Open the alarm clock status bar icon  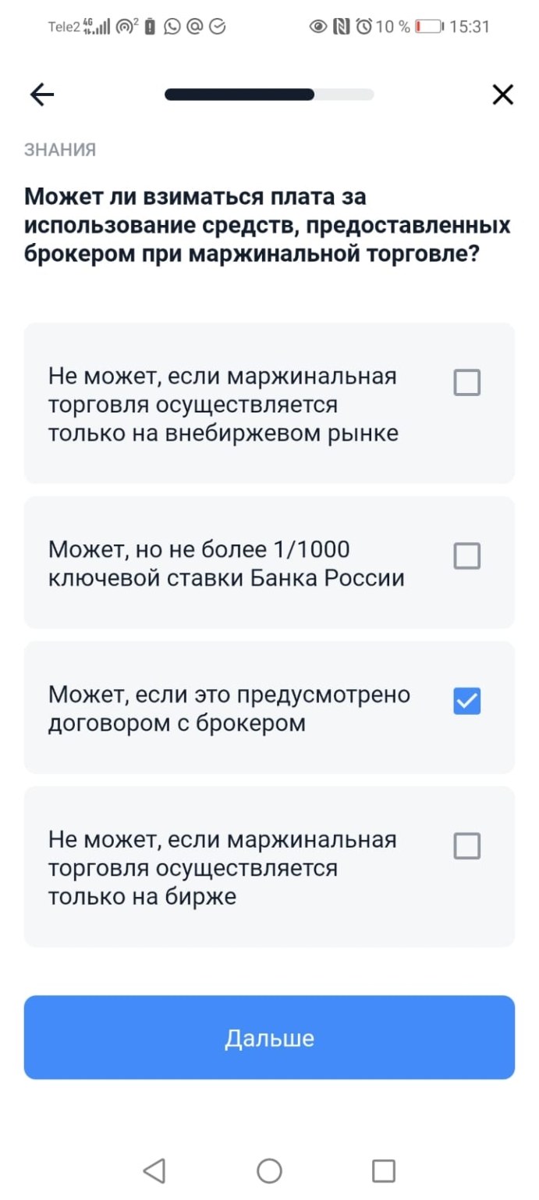(363, 26)
